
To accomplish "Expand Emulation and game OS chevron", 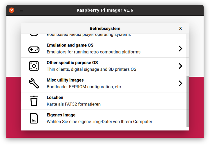I will 180,49.
